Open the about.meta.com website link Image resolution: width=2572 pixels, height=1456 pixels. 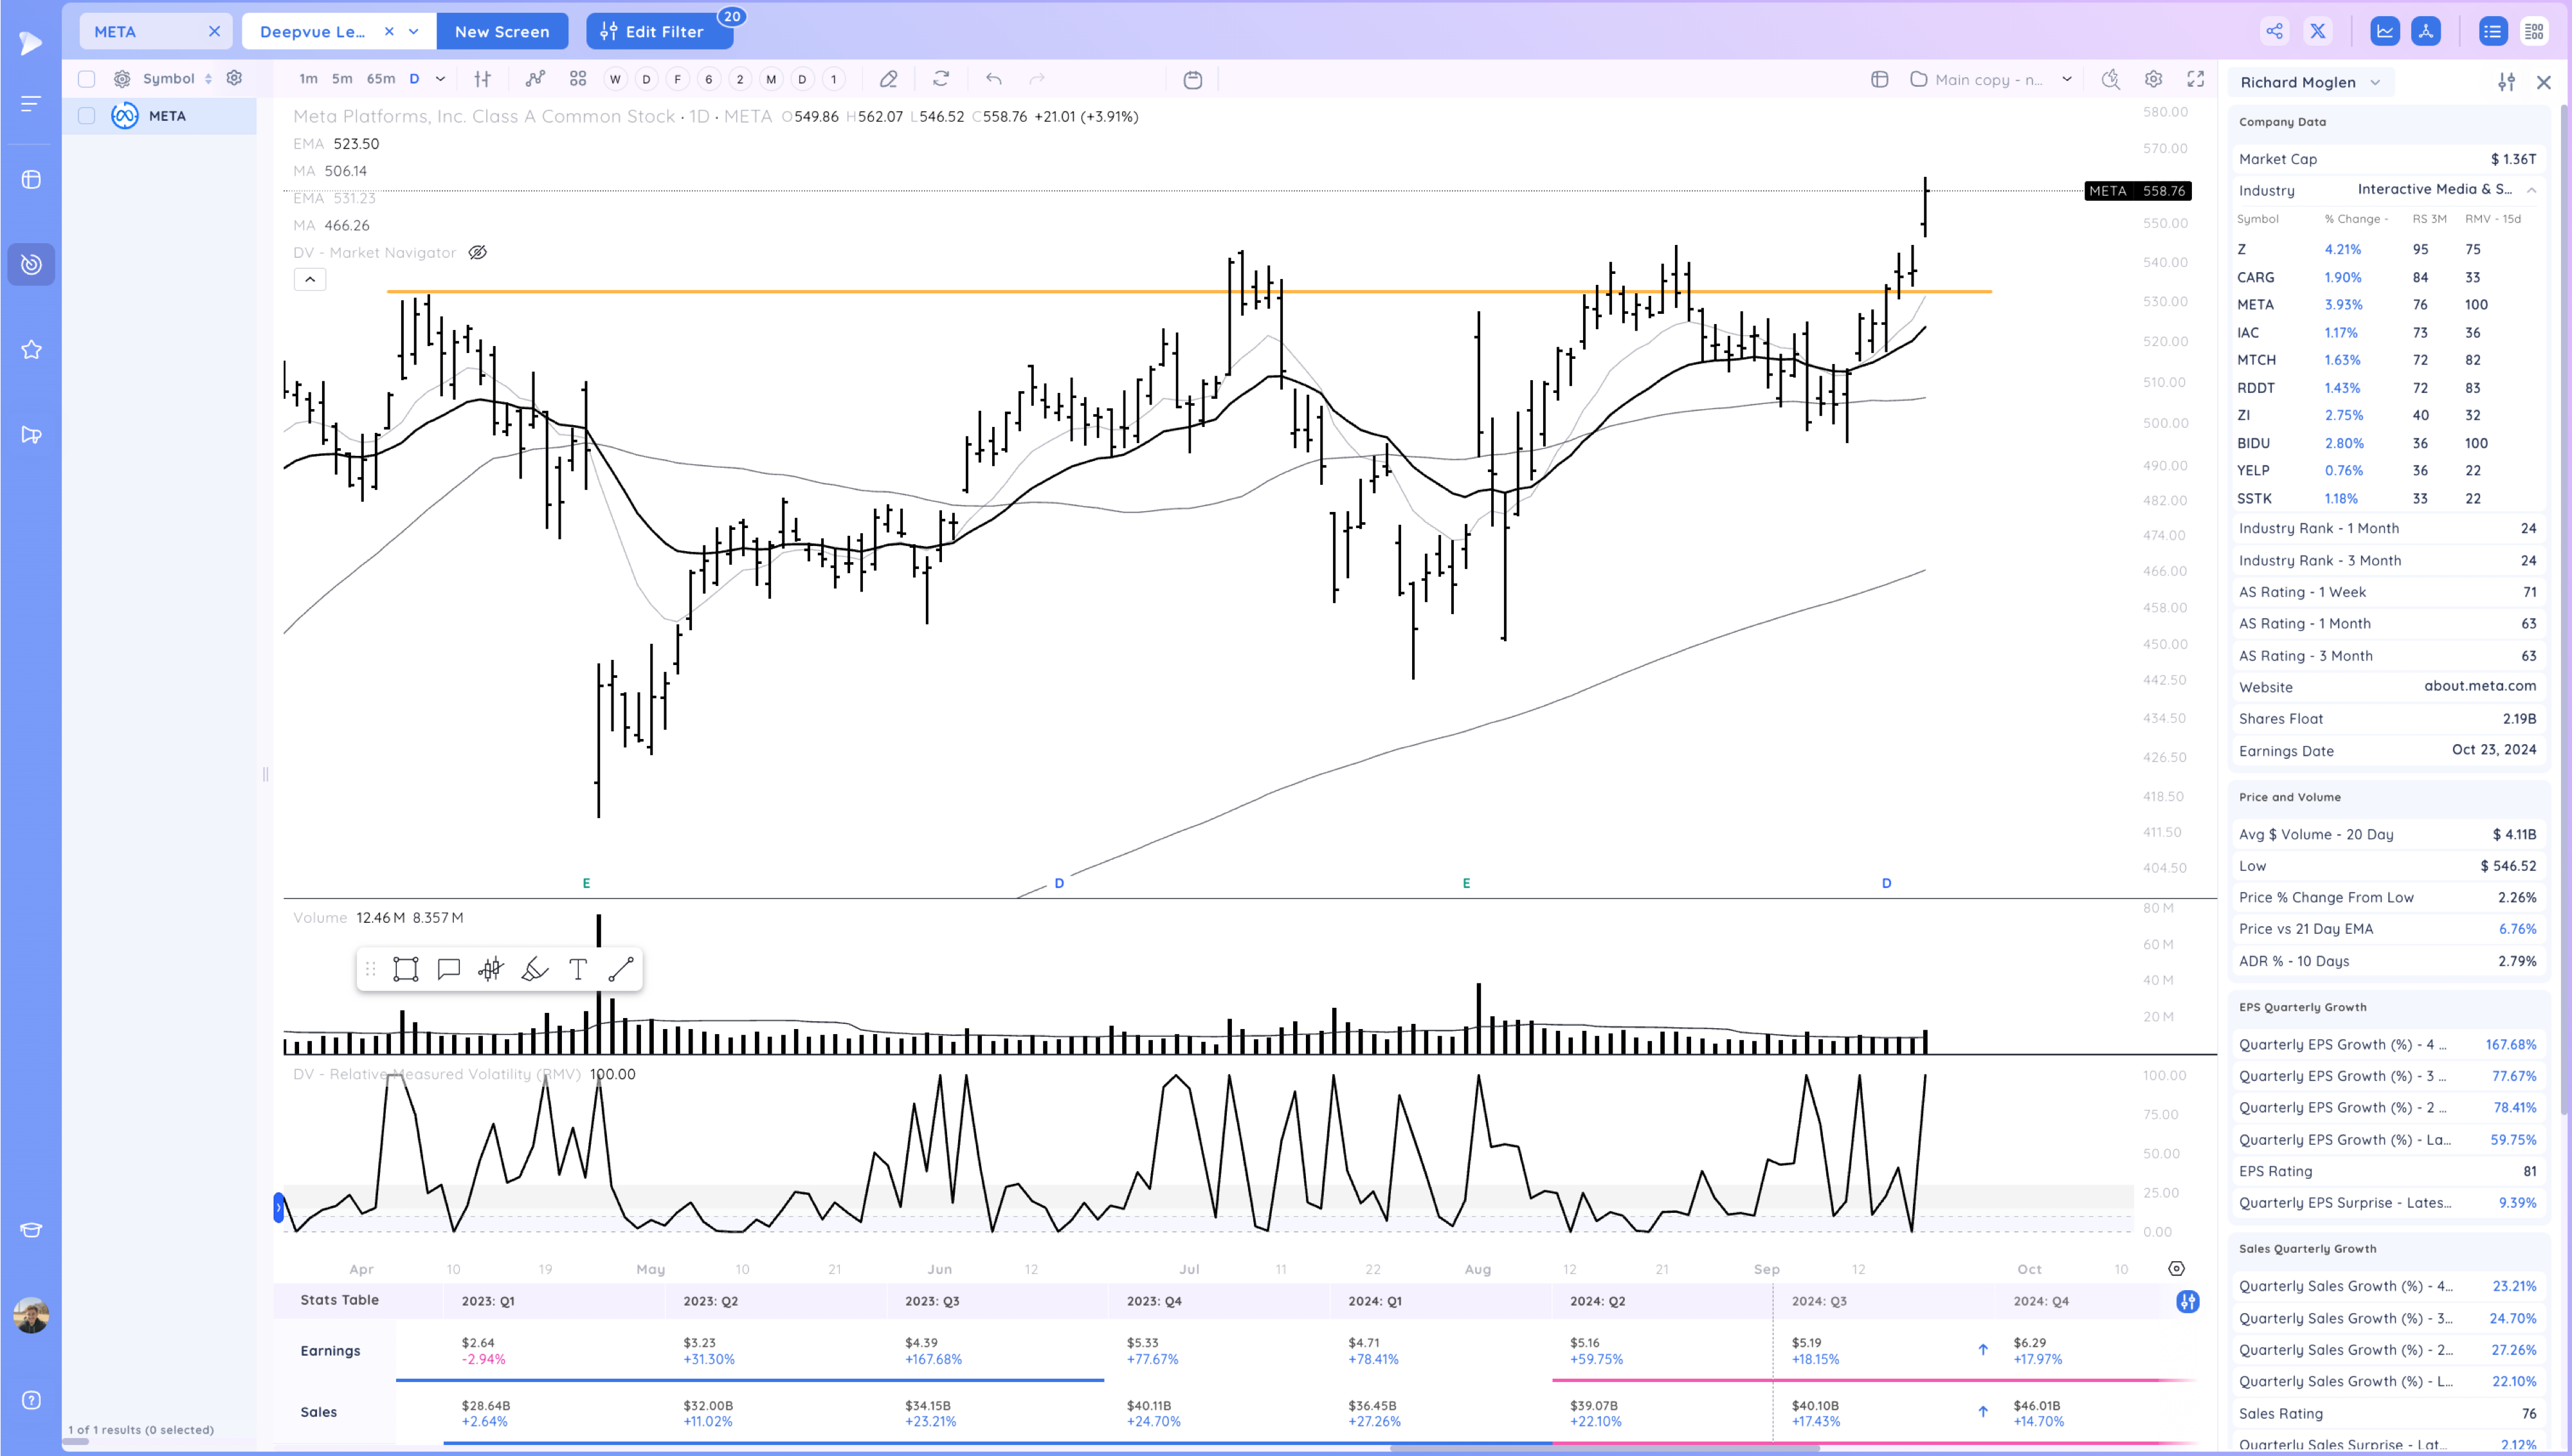[2479, 686]
